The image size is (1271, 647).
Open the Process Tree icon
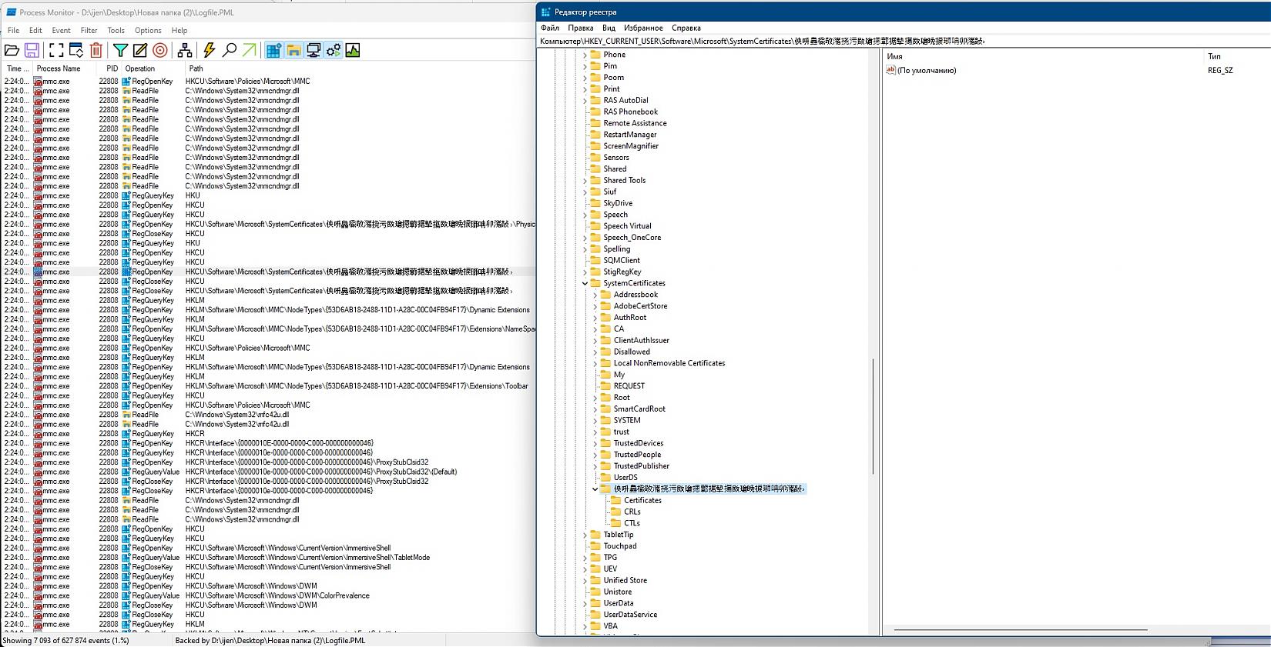point(185,51)
